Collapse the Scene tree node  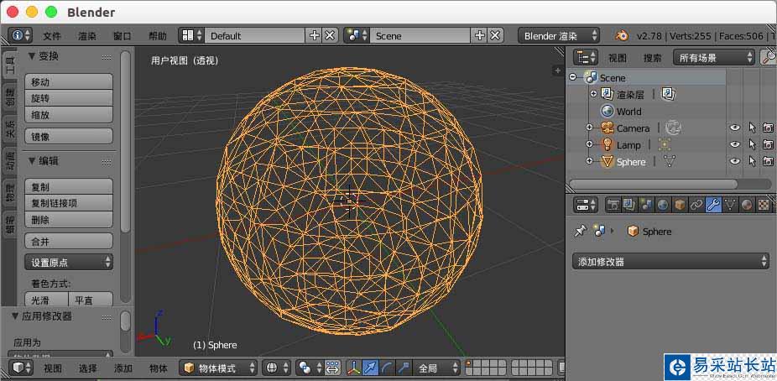573,77
